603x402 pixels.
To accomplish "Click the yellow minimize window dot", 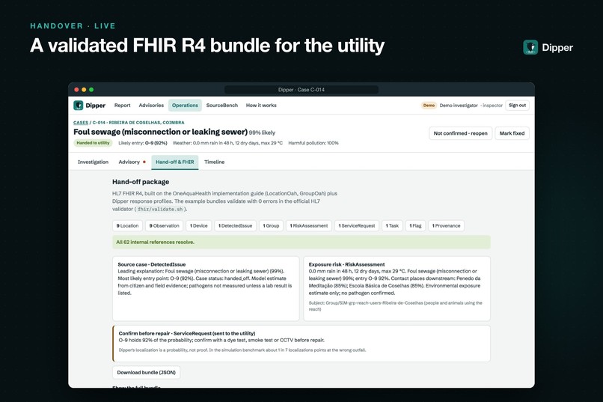I will 84,90.
